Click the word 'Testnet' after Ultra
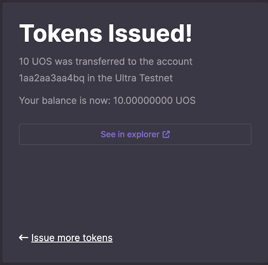Viewport: 268px width, 265px height. coord(156,78)
